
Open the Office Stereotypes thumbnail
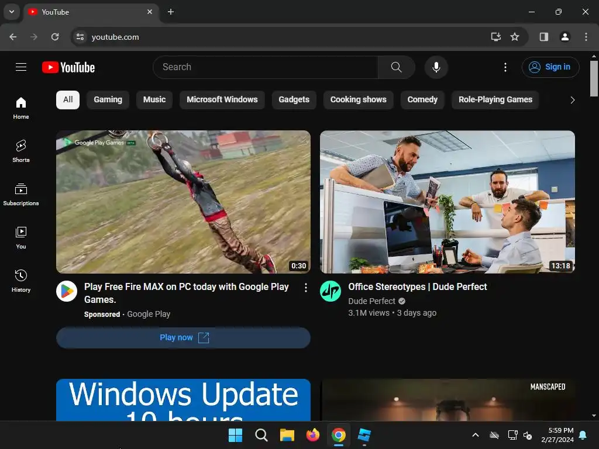[x=447, y=202]
